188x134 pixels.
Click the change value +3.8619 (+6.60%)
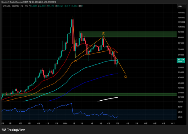click(71, 6)
